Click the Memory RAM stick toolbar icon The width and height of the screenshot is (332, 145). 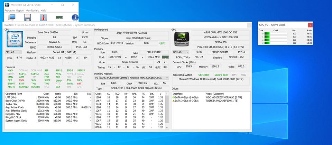tap(59, 17)
